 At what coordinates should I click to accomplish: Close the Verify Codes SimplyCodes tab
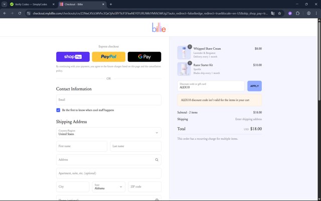54,4
